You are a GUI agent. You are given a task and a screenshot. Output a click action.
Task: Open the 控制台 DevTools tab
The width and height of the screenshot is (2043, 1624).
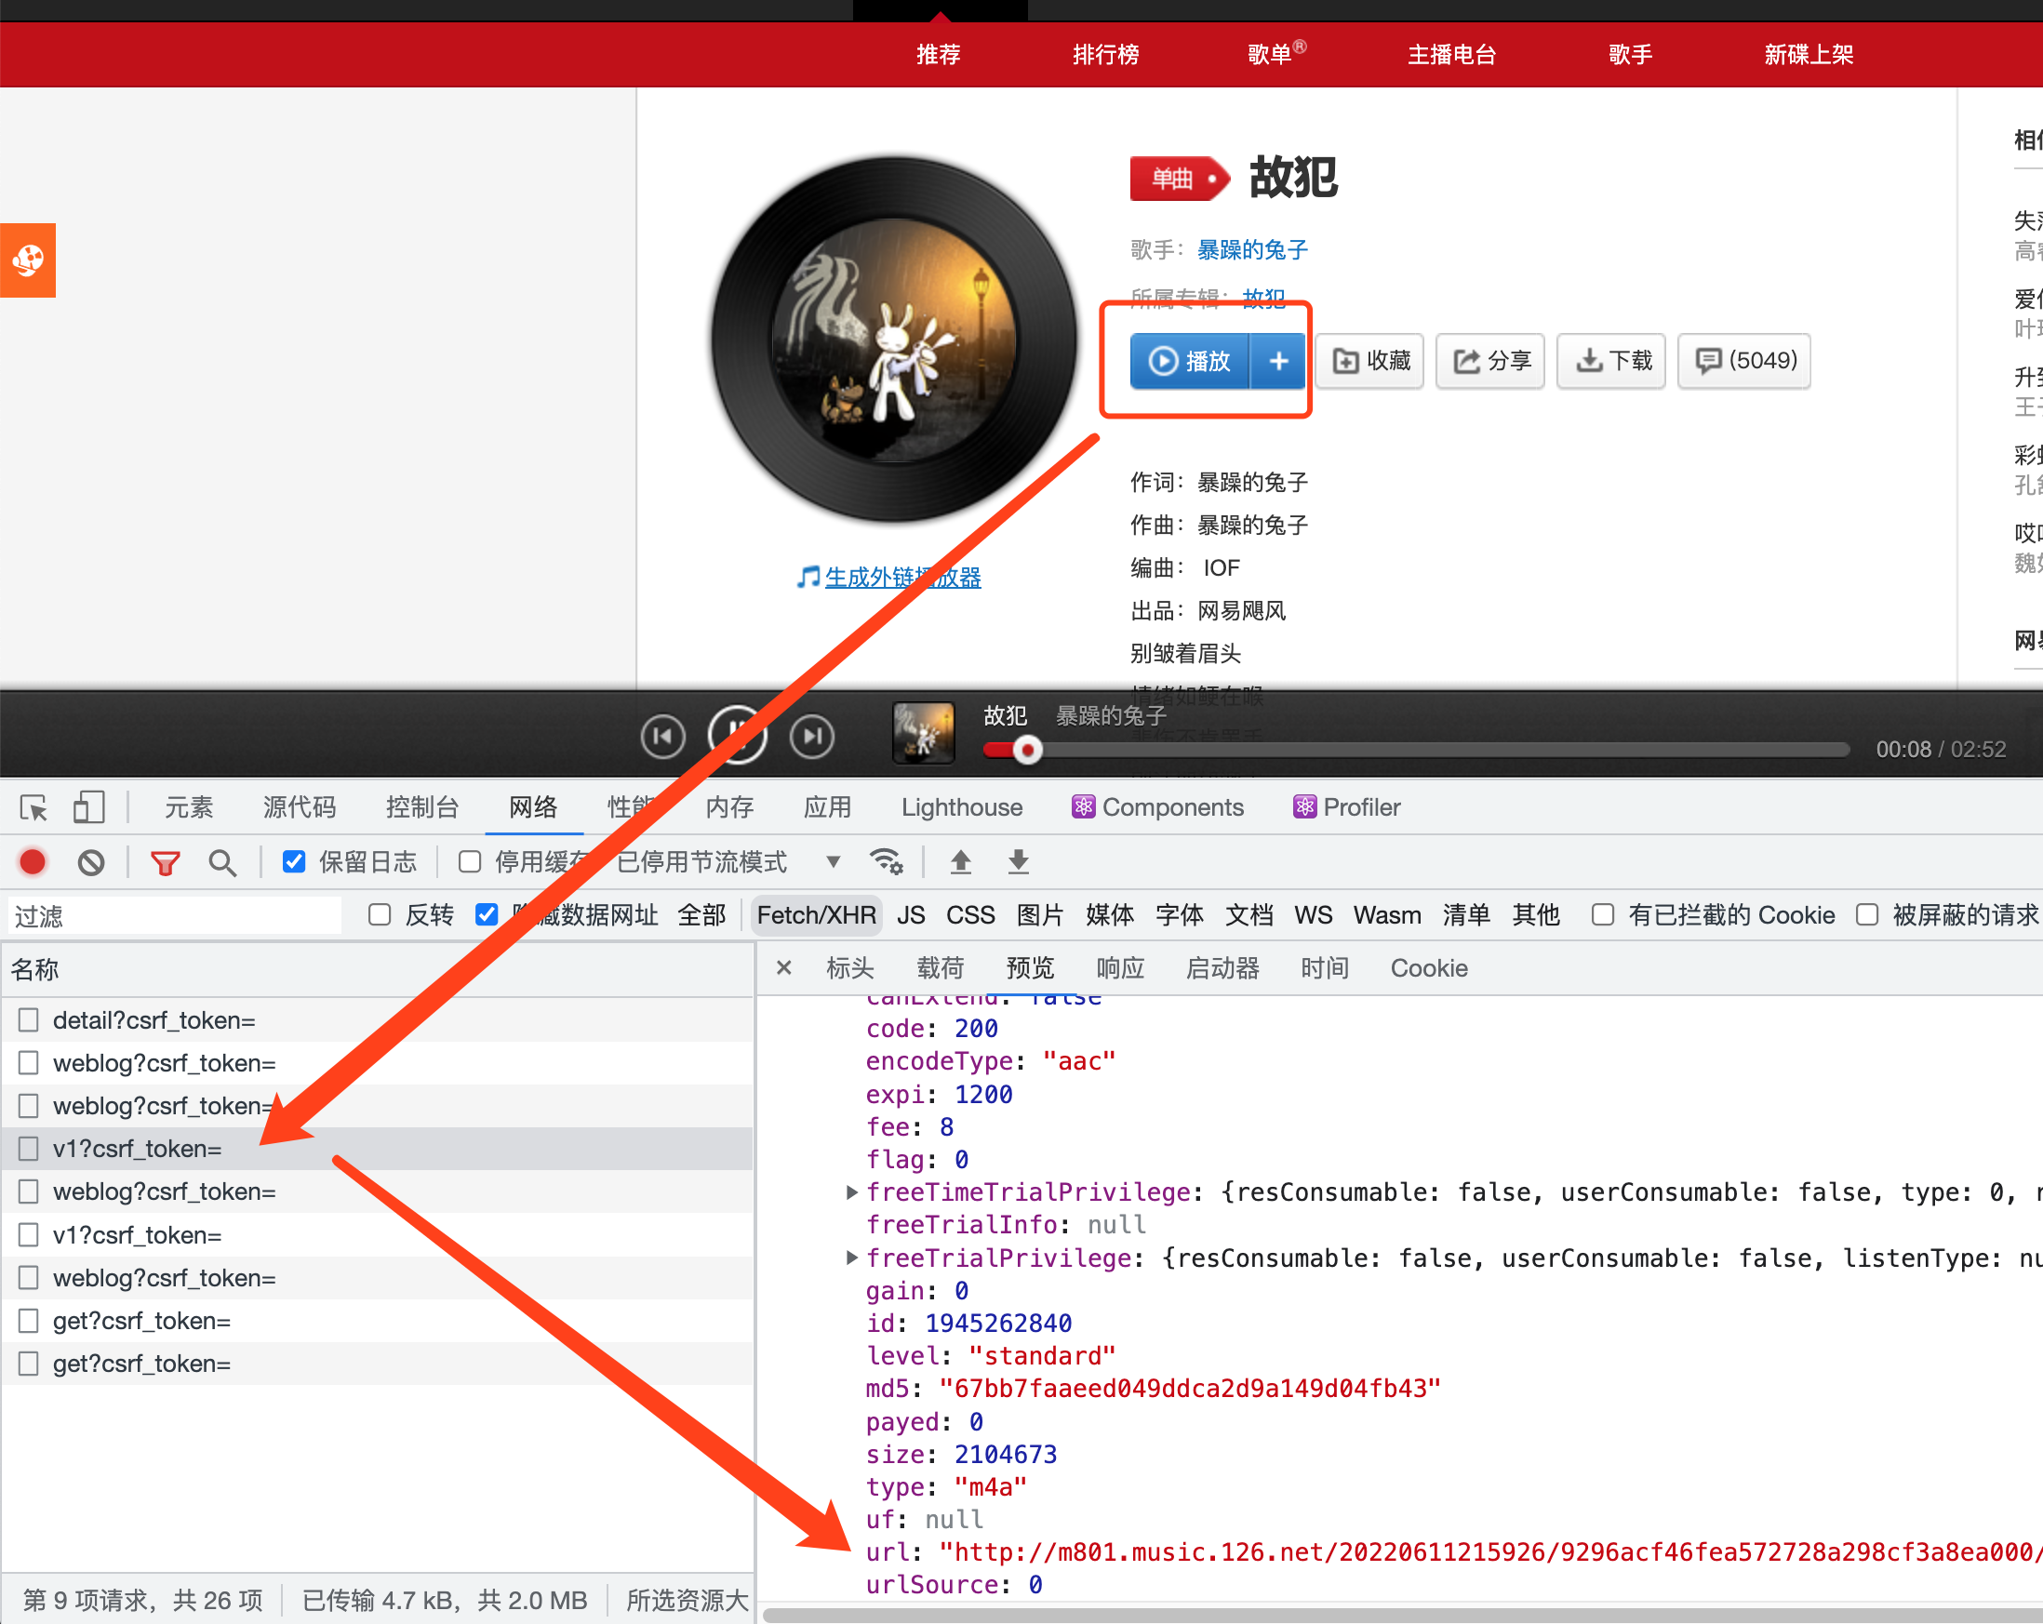pyautogui.click(x=421, y=807)
